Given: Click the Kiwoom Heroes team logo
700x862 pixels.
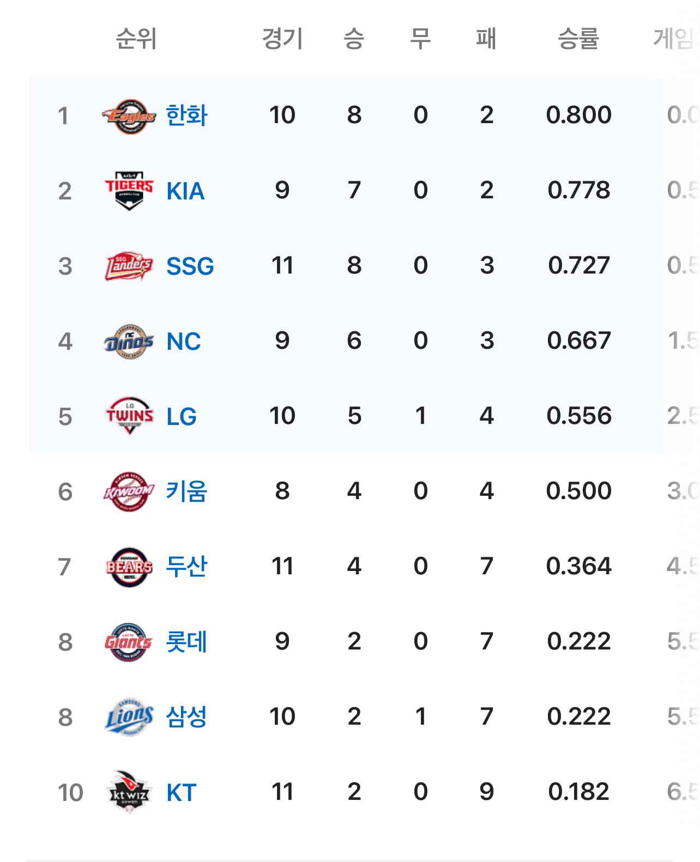Looking at the screenshot, I should [129, 491].
